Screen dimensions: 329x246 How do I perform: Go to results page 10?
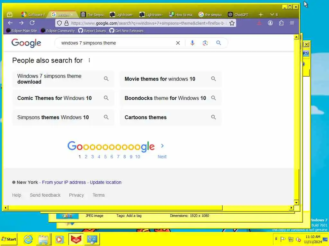click(138, 157)
